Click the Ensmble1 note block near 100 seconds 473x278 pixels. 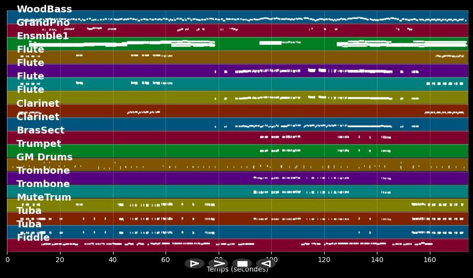click(270, 43)
